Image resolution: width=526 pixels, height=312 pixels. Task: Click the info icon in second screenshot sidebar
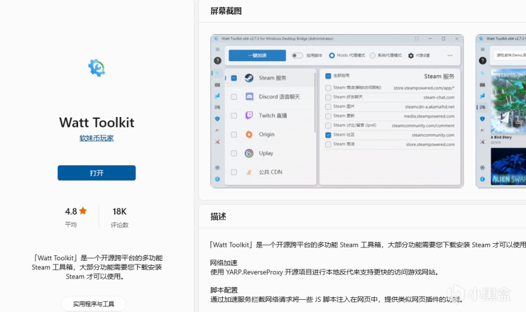[x=483, y=179]
